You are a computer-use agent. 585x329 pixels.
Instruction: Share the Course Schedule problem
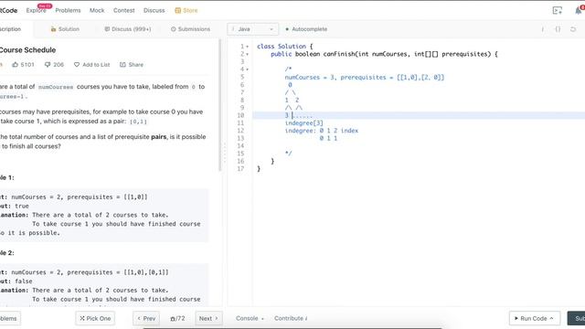[132, 65]
